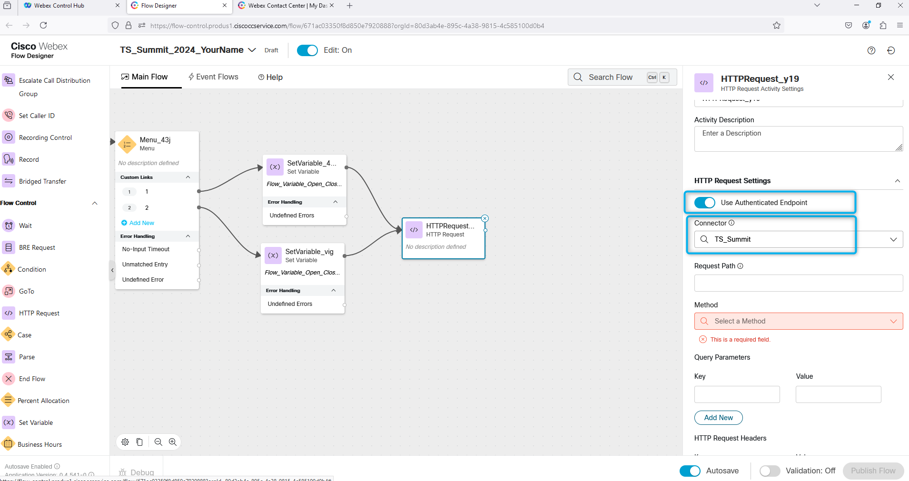The width and height of the screenshot is (909, 481).
Task: Select the Set Caller ID activity icon
Action: tap(9, 115)
